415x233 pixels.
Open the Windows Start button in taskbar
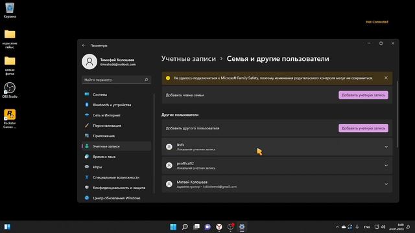[173, 227]
